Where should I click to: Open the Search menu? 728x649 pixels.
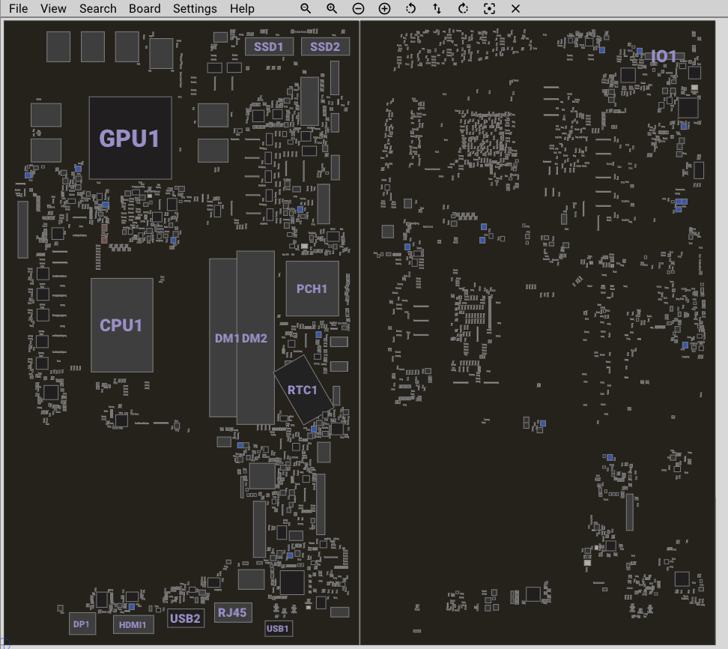98,9
